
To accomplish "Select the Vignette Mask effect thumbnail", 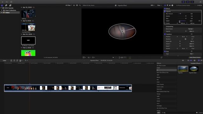I will pyautogui.click(x=193, y=69).
